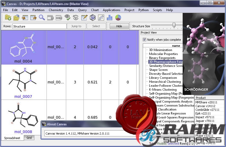Click the eye with green checkmark icon
Screen dimensions: 226x147
(x=67, y=17)
